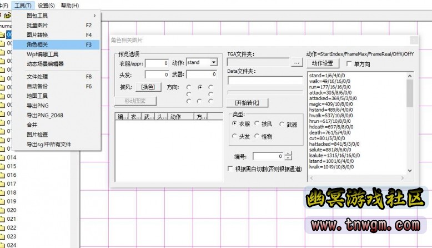This screenshot has height=248, width=432.
Task: Select the folder icon for 016
Action: [x=2, y=175]
